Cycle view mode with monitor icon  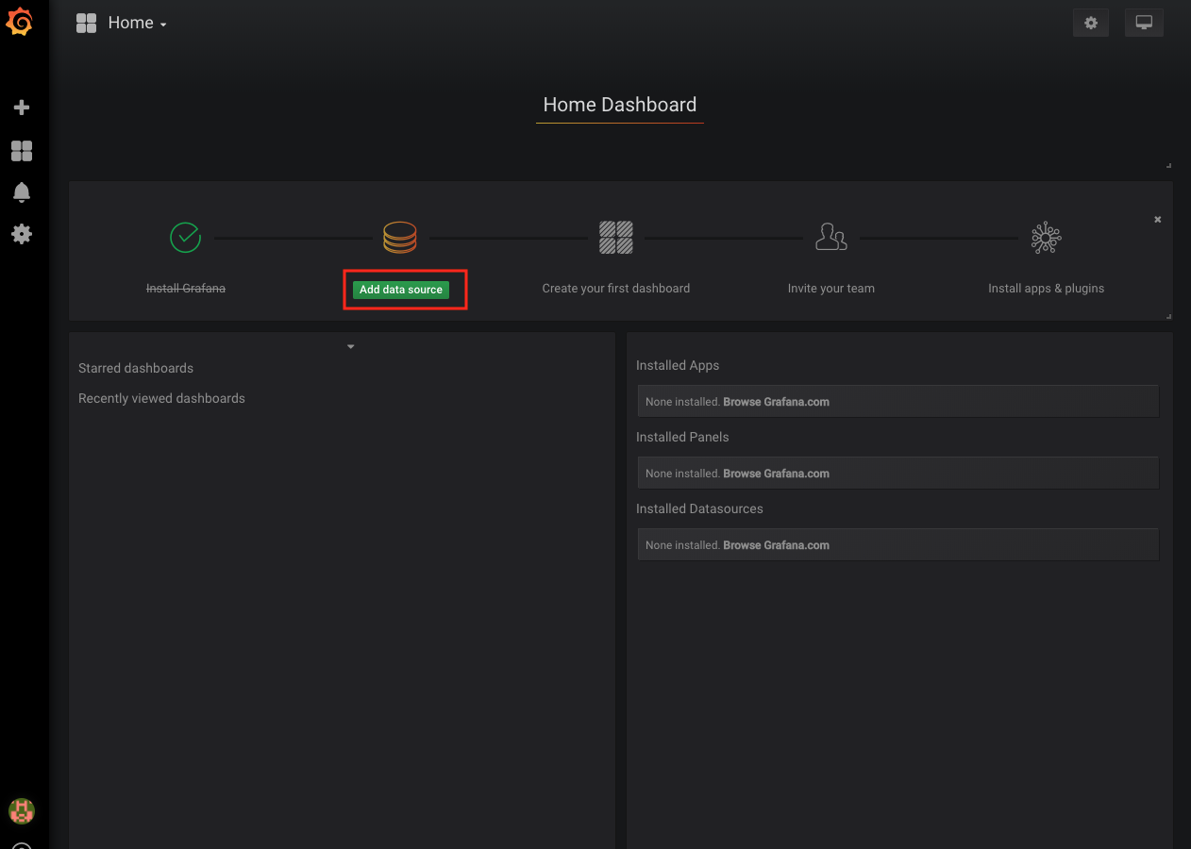pos(1144,23)
